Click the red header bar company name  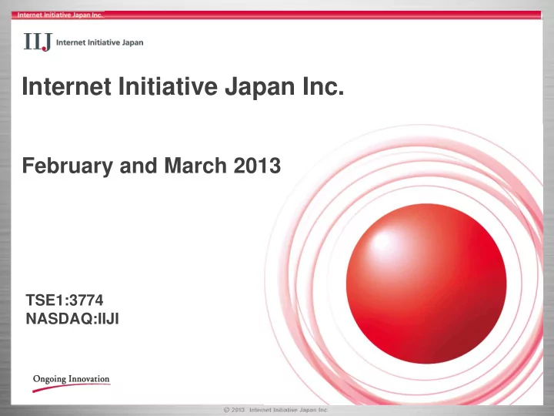click(60, 15)
